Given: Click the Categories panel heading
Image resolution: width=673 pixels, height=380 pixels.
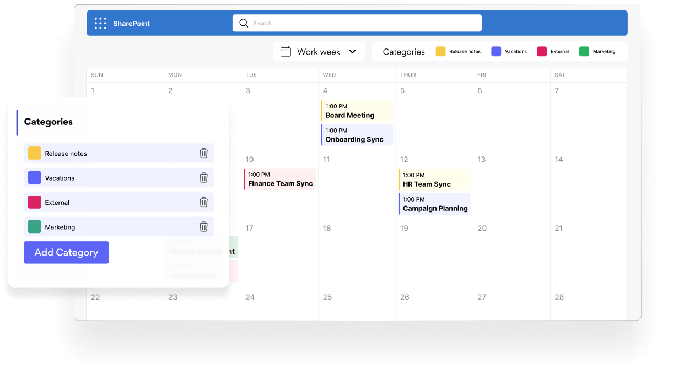Looking at the screenshot, I should point(49,122).
